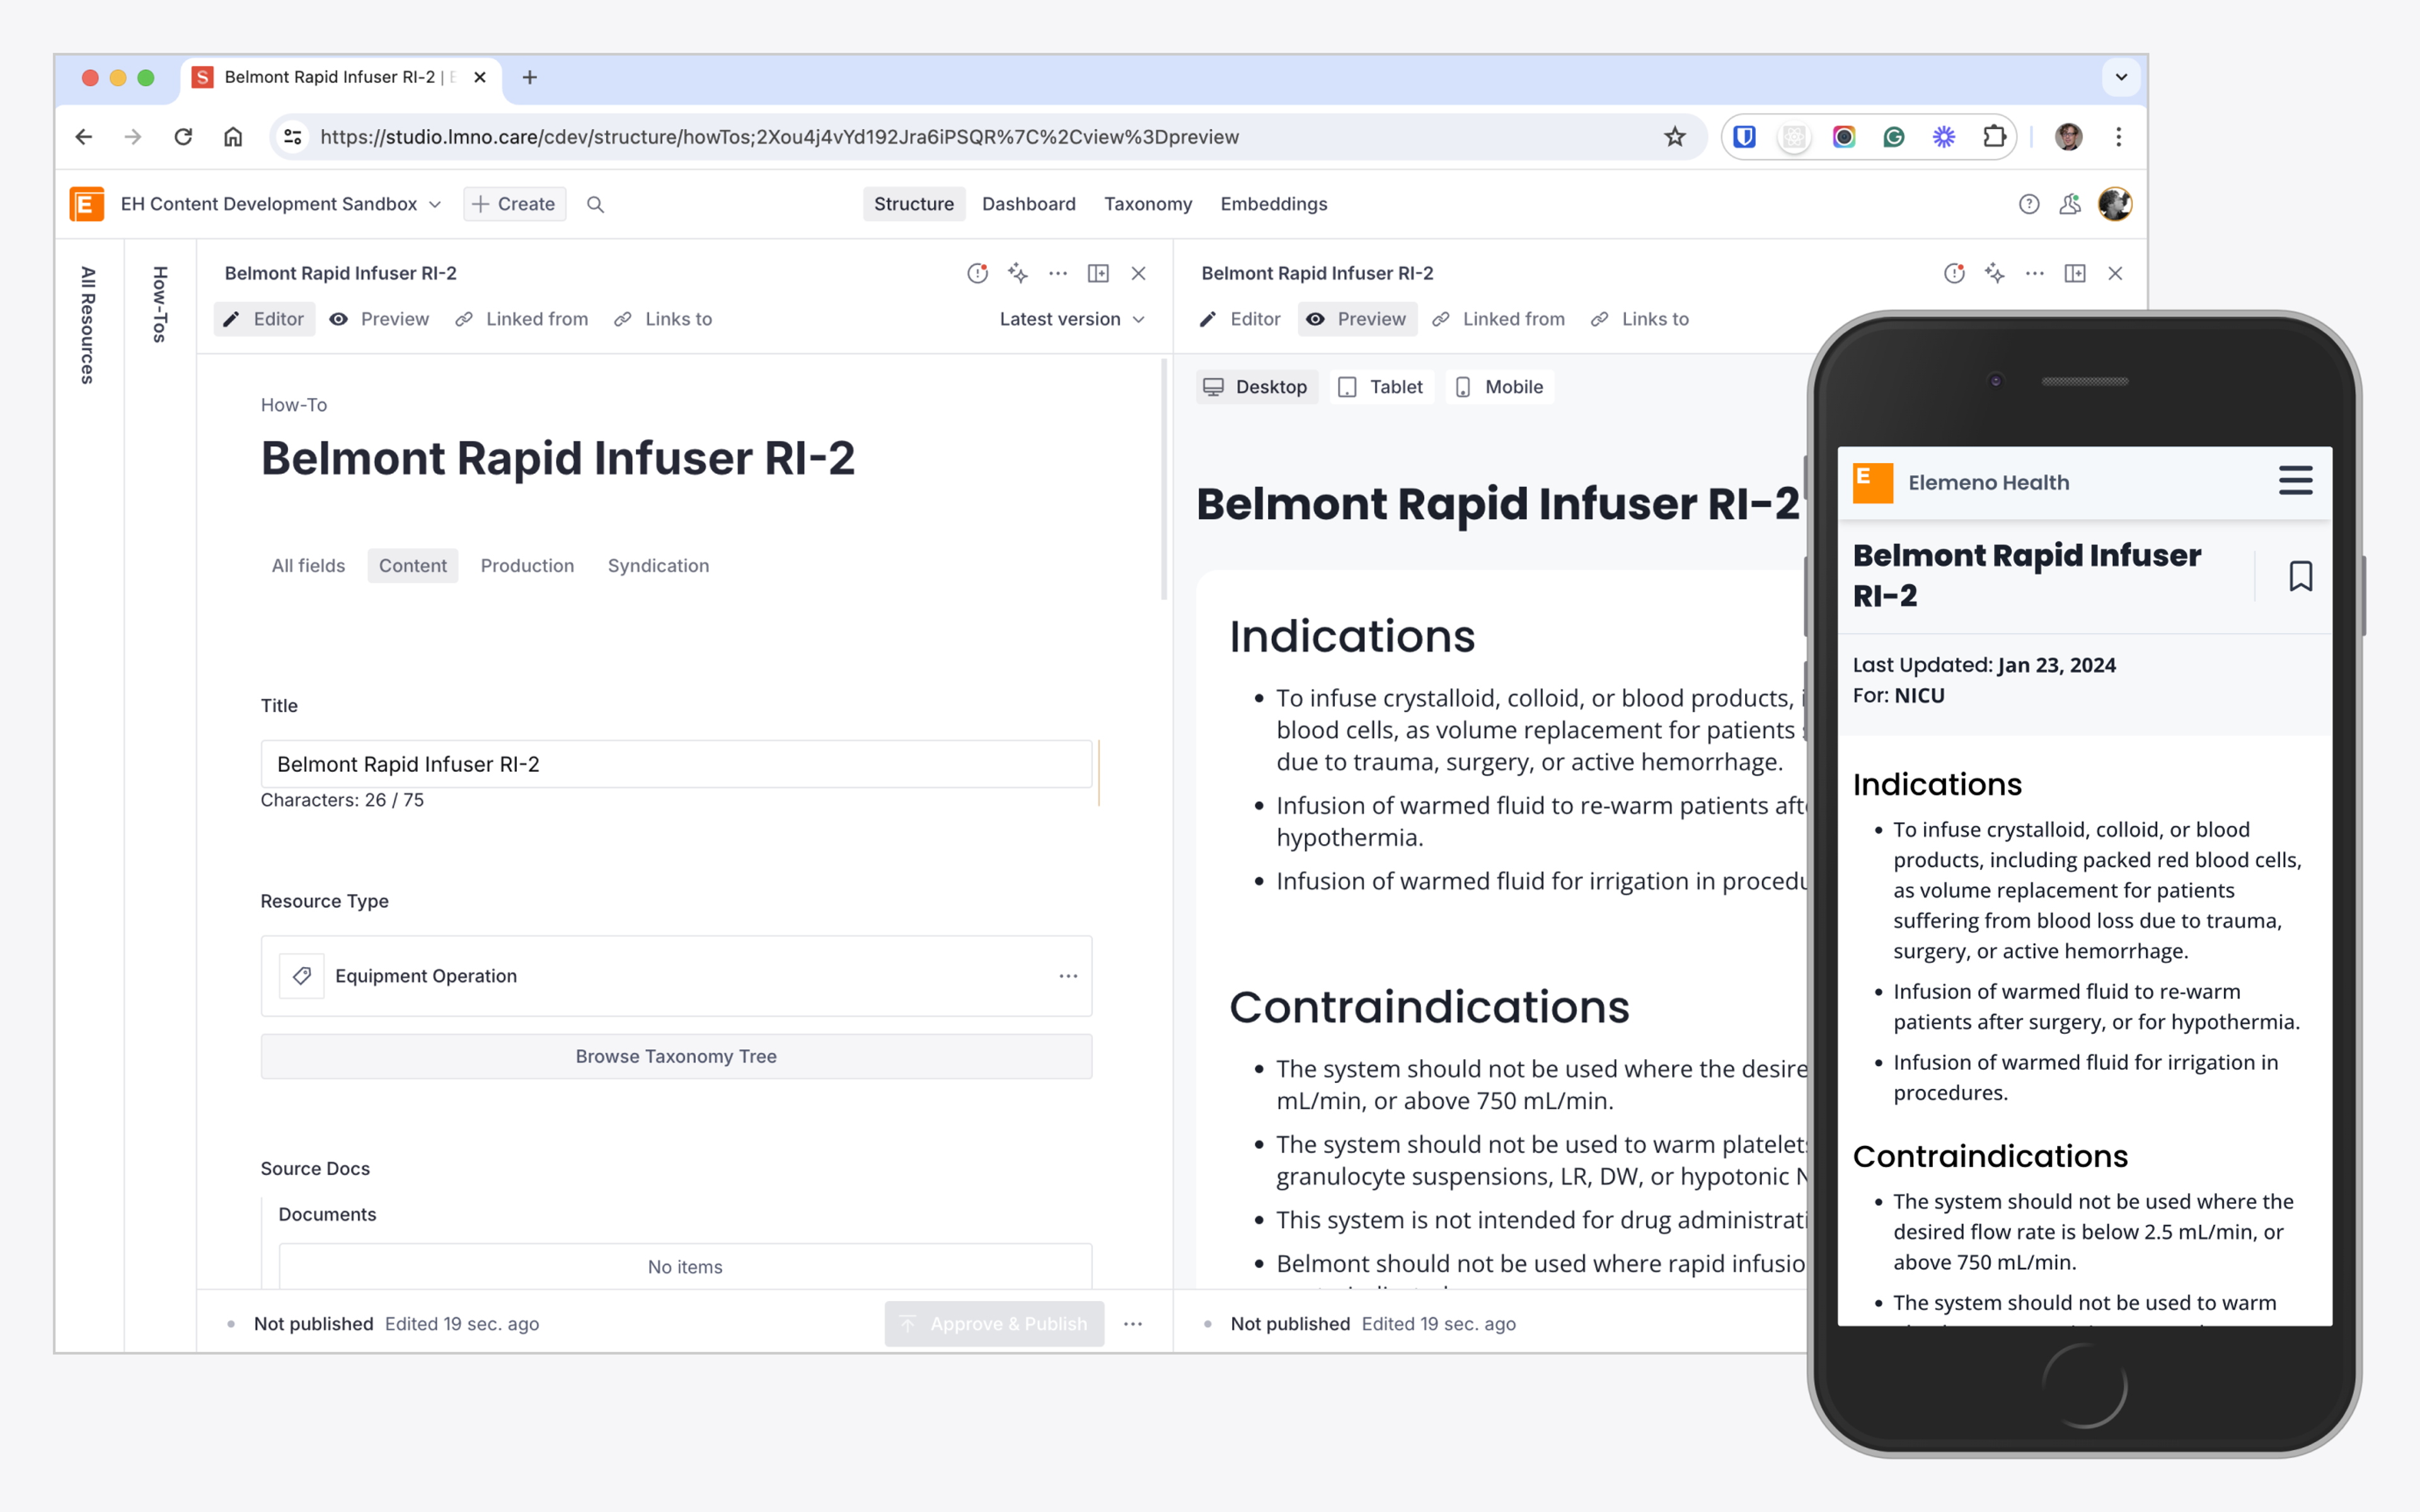The width and height of the screenshot is (2420, 1512).
Task: Show the Production field group
Action: click(527, 566)
